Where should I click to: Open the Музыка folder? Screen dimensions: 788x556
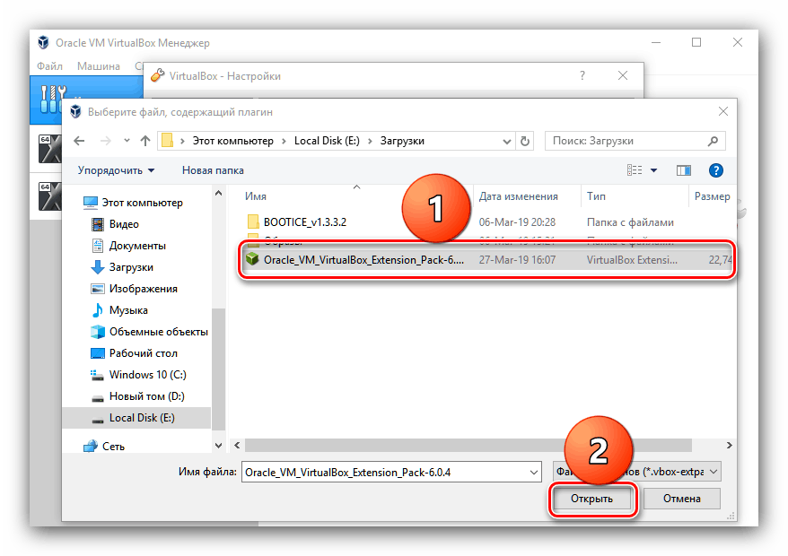pyautogui.click(x=119, y=310)
